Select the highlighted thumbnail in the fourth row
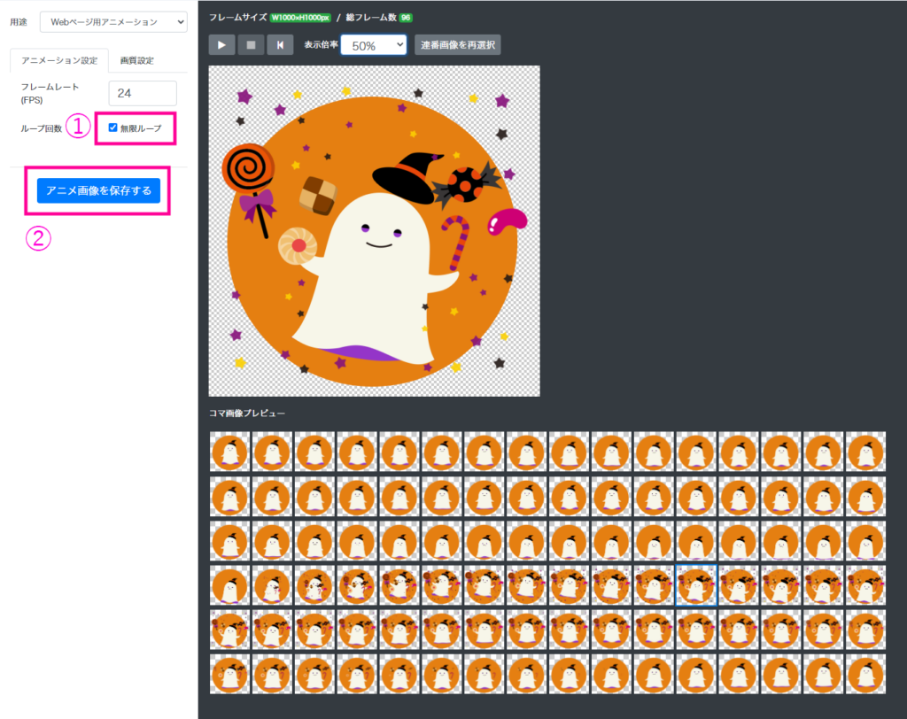Image resolution: width=907 pixels, height=719 pixels. [x=695, y=585]
